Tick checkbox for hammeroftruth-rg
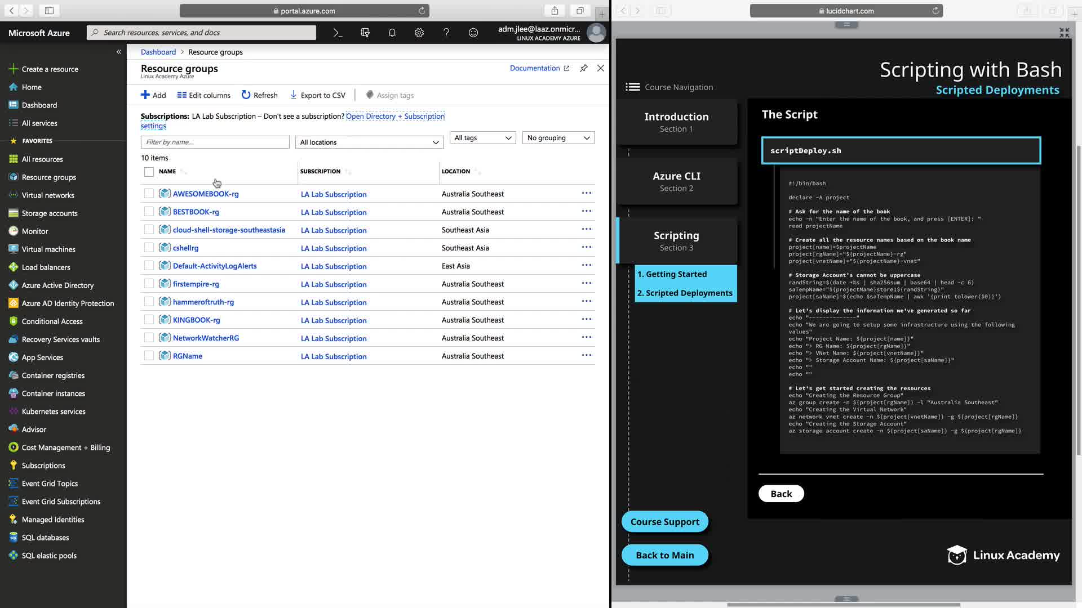Viewport: 1082px width, 608px height. click(x=149, y=302)
